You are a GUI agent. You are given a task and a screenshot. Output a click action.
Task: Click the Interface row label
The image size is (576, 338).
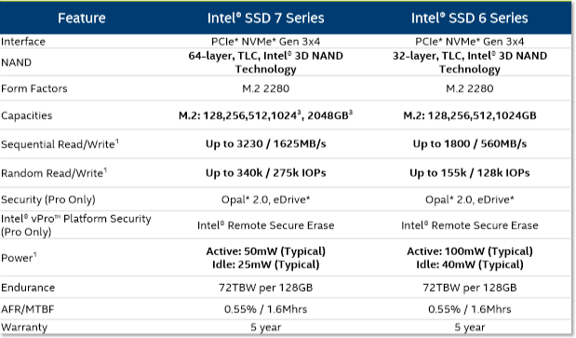tap(23, 42)
